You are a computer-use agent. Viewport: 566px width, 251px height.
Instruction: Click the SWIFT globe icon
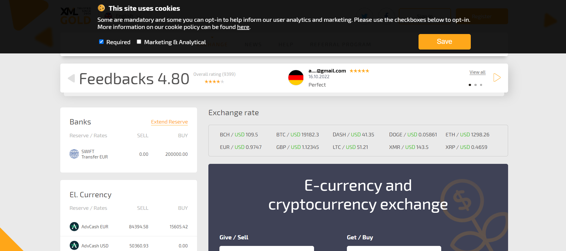[74, 154]
